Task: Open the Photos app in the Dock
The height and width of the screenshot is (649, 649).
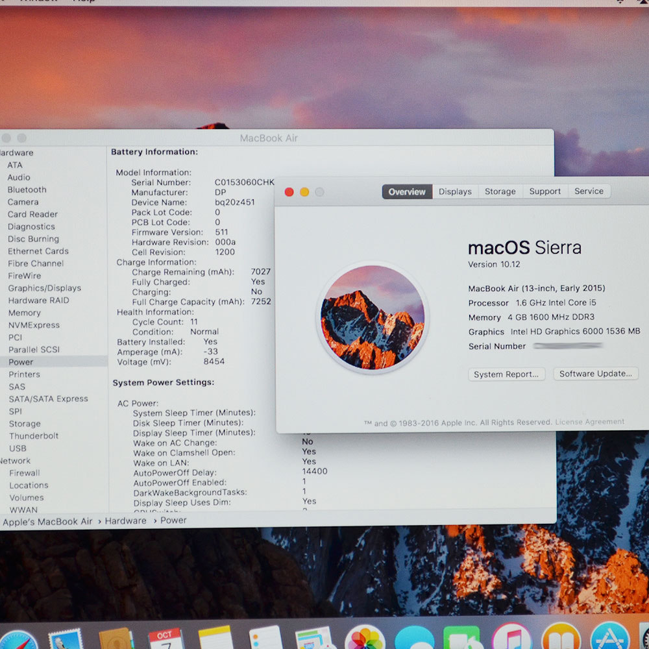Action: coord(365,638)
